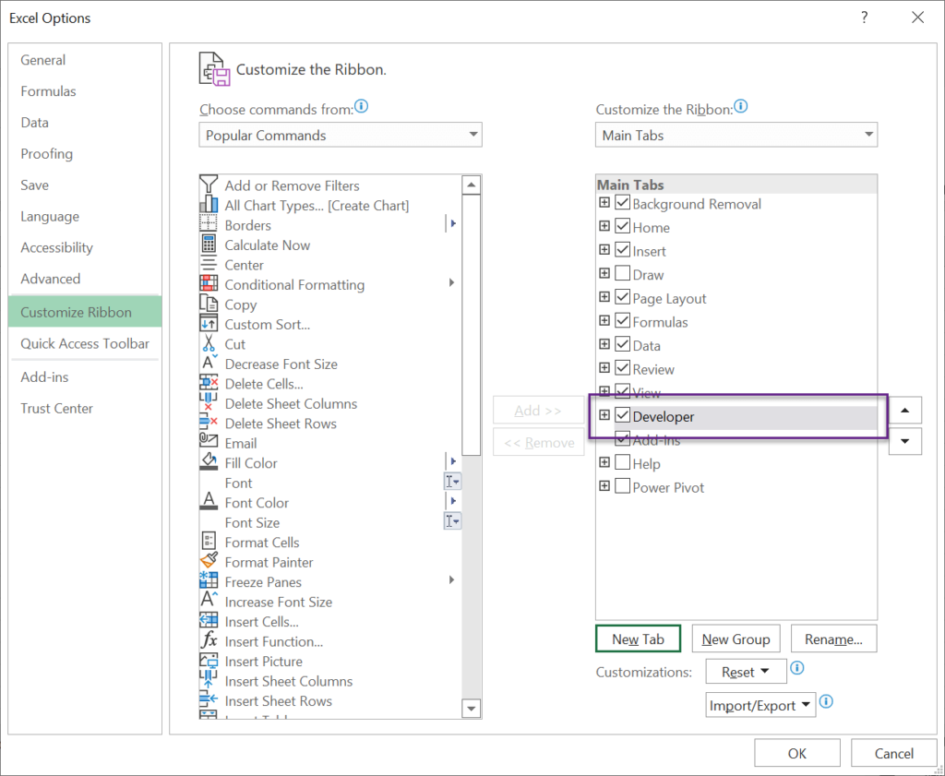Open the Quick Access Toolbar settings page
Viewport: 945px width, 776px height.
pyautogui.click(x=84, y=343)
